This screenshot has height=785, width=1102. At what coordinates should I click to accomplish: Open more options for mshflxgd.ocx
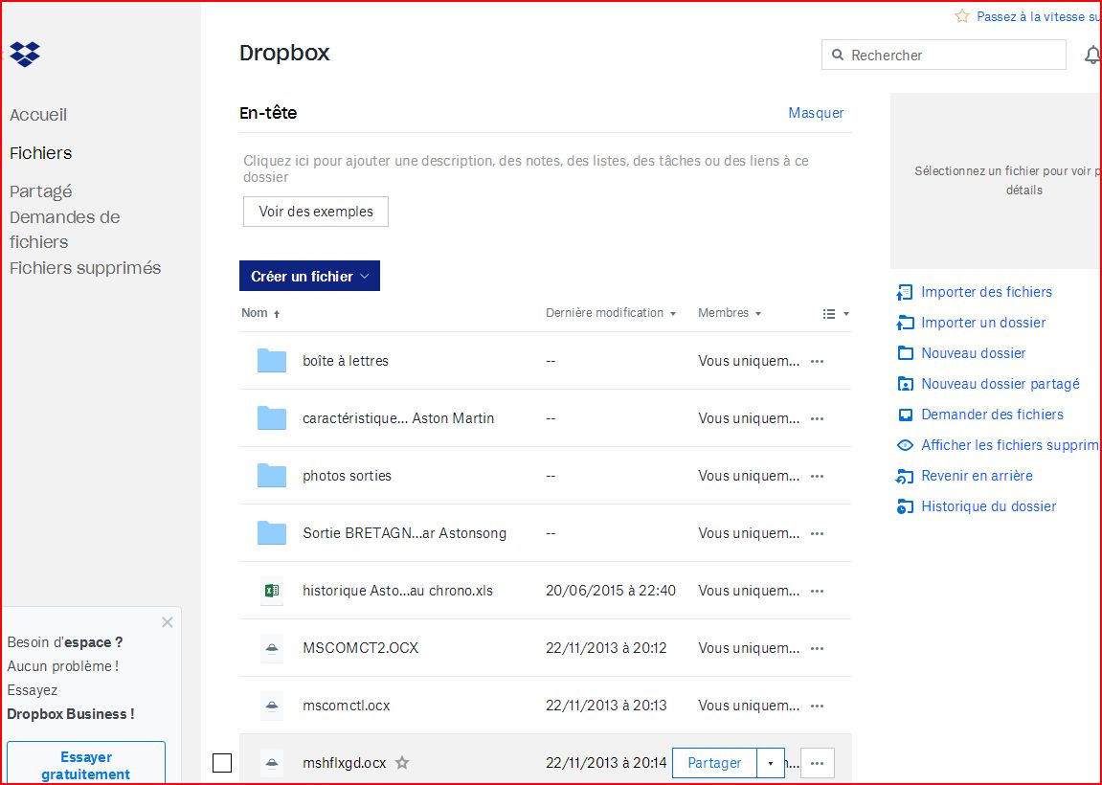(817, 763)
